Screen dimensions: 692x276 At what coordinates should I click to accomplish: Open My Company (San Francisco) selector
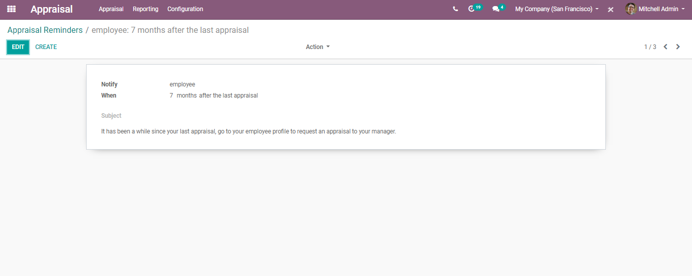557,9
